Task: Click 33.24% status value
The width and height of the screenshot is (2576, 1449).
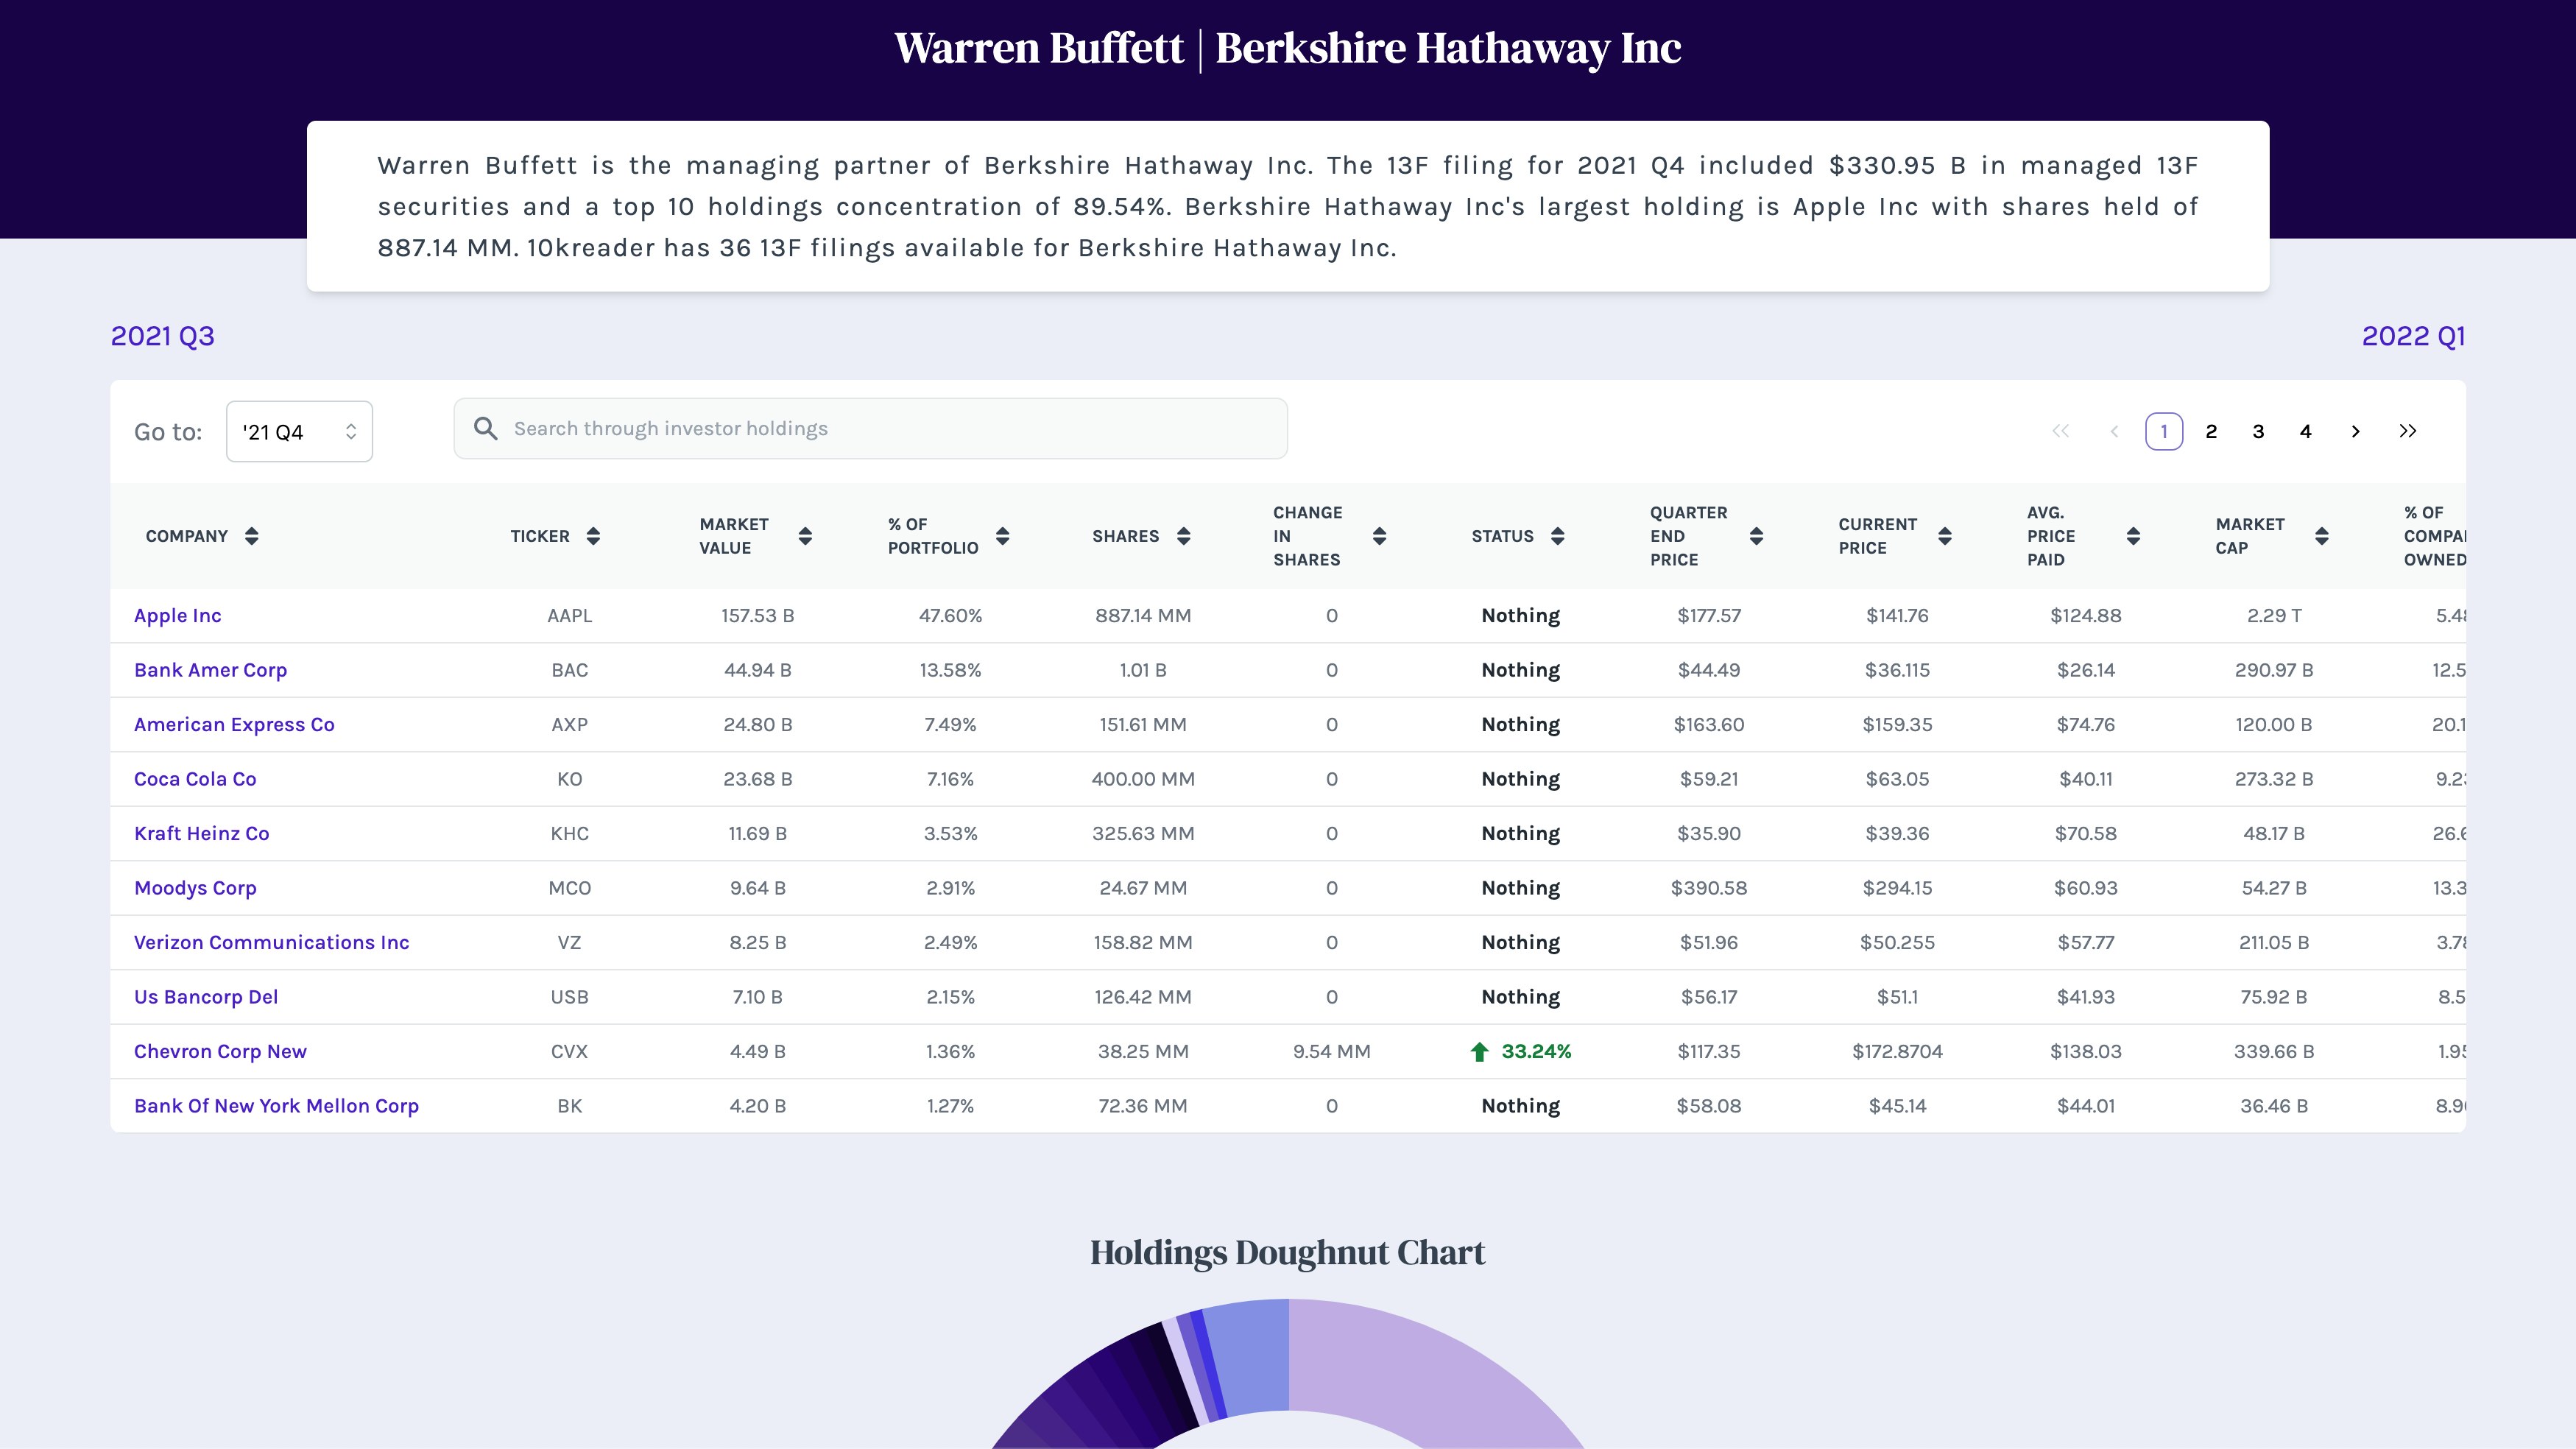Action: [x=1536, y=1052]
